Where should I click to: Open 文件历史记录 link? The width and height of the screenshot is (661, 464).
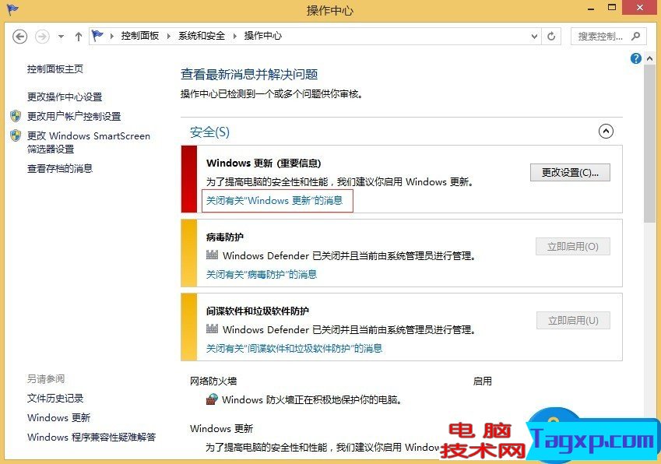[55, 399]
